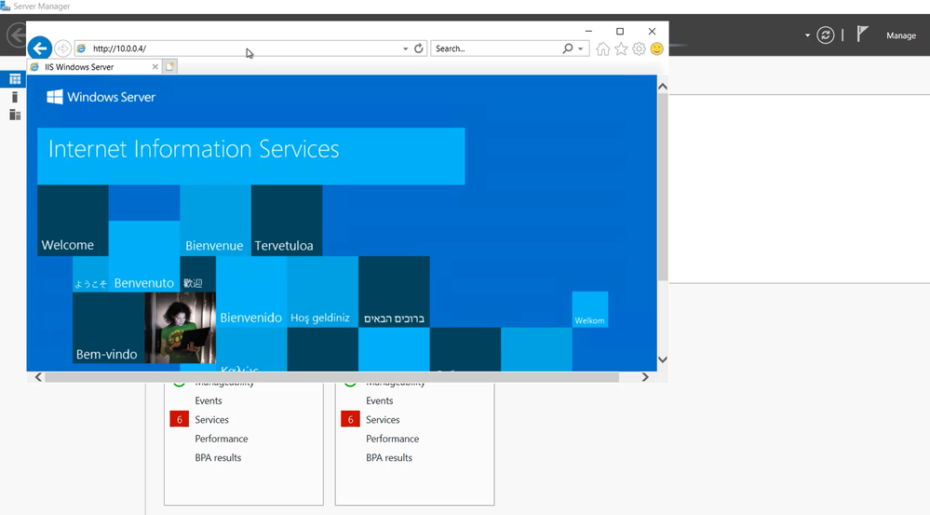Open the browser Home icon
The width and height of the screenshot is (930, 515).
tap(602, 48)
